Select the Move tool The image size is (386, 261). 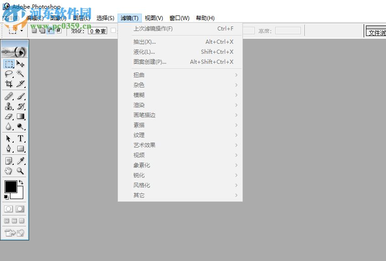point(21,64)
